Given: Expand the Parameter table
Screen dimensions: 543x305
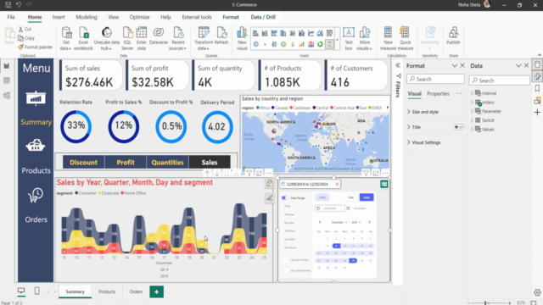Looking at the screenshot, I should point(472,111).
